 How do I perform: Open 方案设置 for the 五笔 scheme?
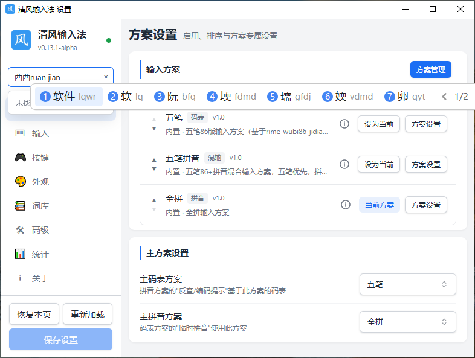pos(425,124)
